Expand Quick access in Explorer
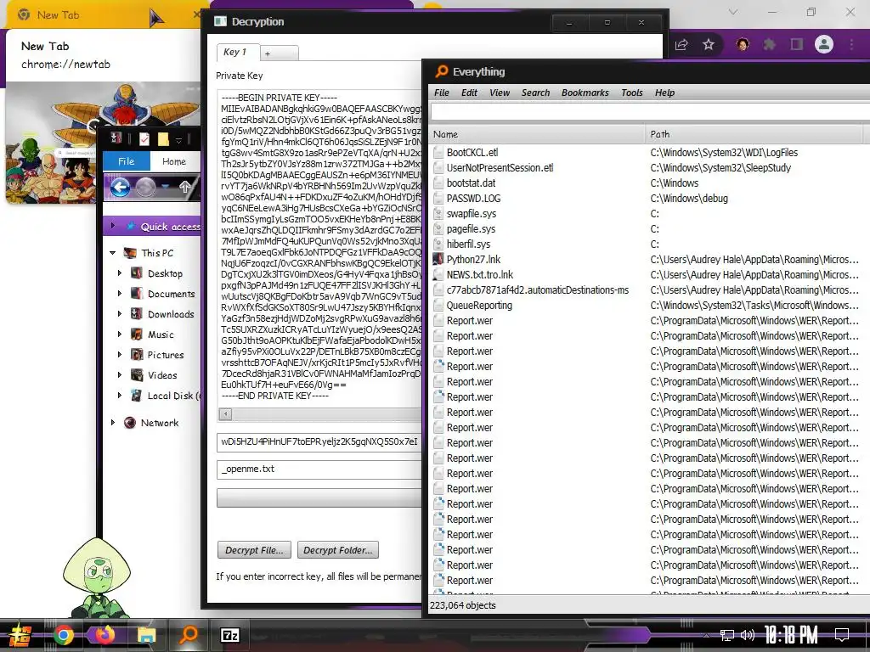 (113, 226)
